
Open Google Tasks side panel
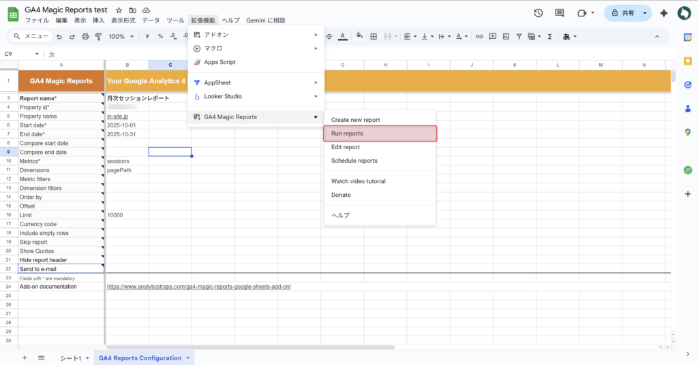(x=688, y=84)
